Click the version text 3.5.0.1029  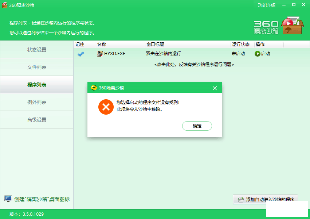point(33,214)
